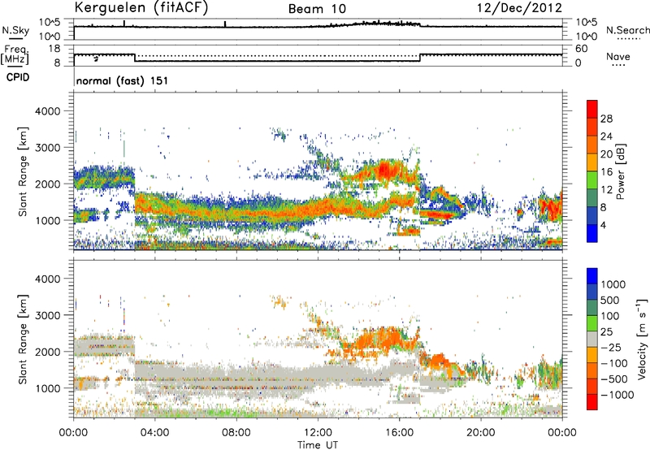The width and height of the screenshot is (650, 450).
Task: Click the date '12/Dec/2012'
Action: click(x=519, y=8)
